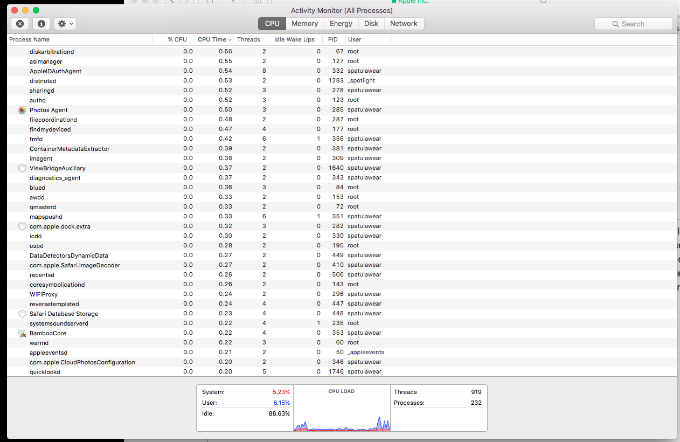Switch to the CPU tab
Image resolution: width=680 pixels, height=442 pixels.
(272, 24)
